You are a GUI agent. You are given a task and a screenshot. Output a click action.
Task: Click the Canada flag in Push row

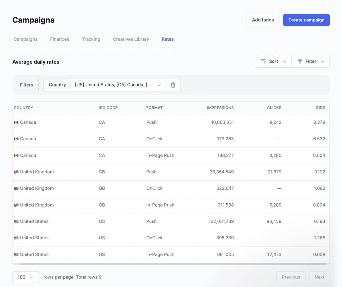[x=16, y=122]
